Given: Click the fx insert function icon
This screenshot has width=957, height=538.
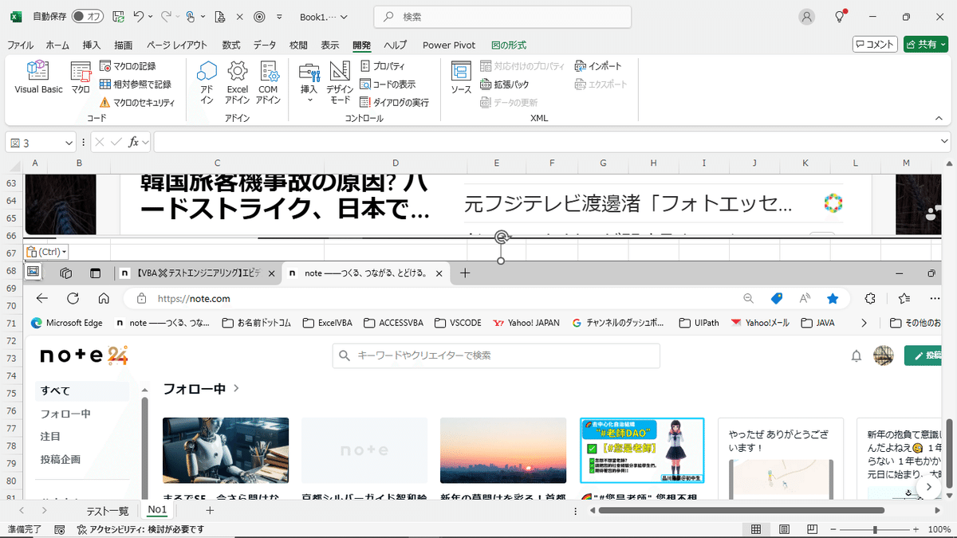Looking at the screenshot, I should click(x=135, y=142).
